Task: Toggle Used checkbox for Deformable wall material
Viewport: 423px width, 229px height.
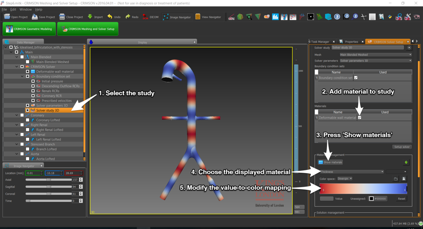Action: tap(360, 118)
